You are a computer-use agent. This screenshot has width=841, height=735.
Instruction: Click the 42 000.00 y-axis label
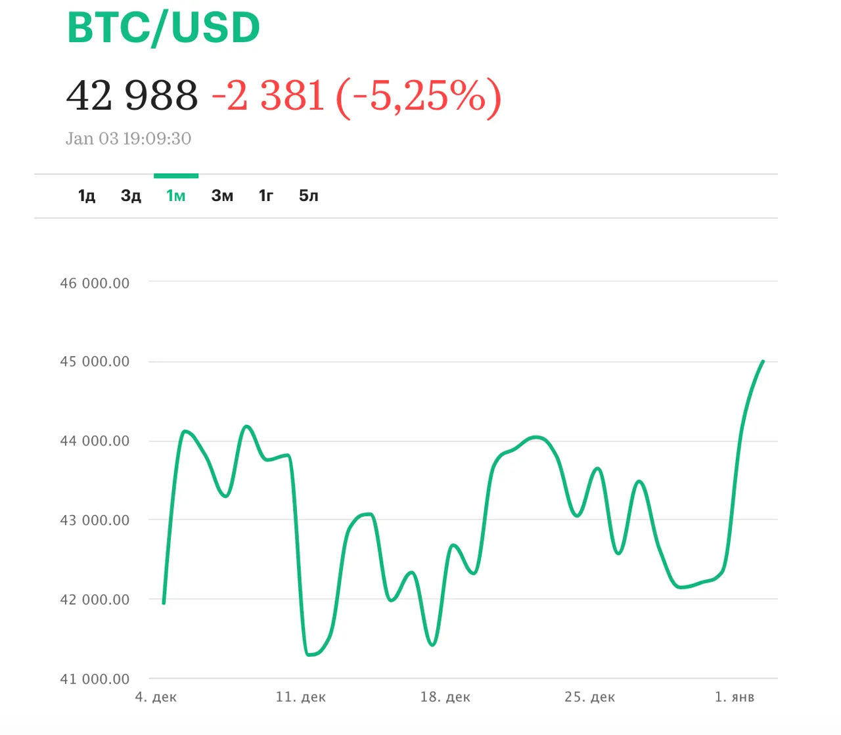click(95, 599)
